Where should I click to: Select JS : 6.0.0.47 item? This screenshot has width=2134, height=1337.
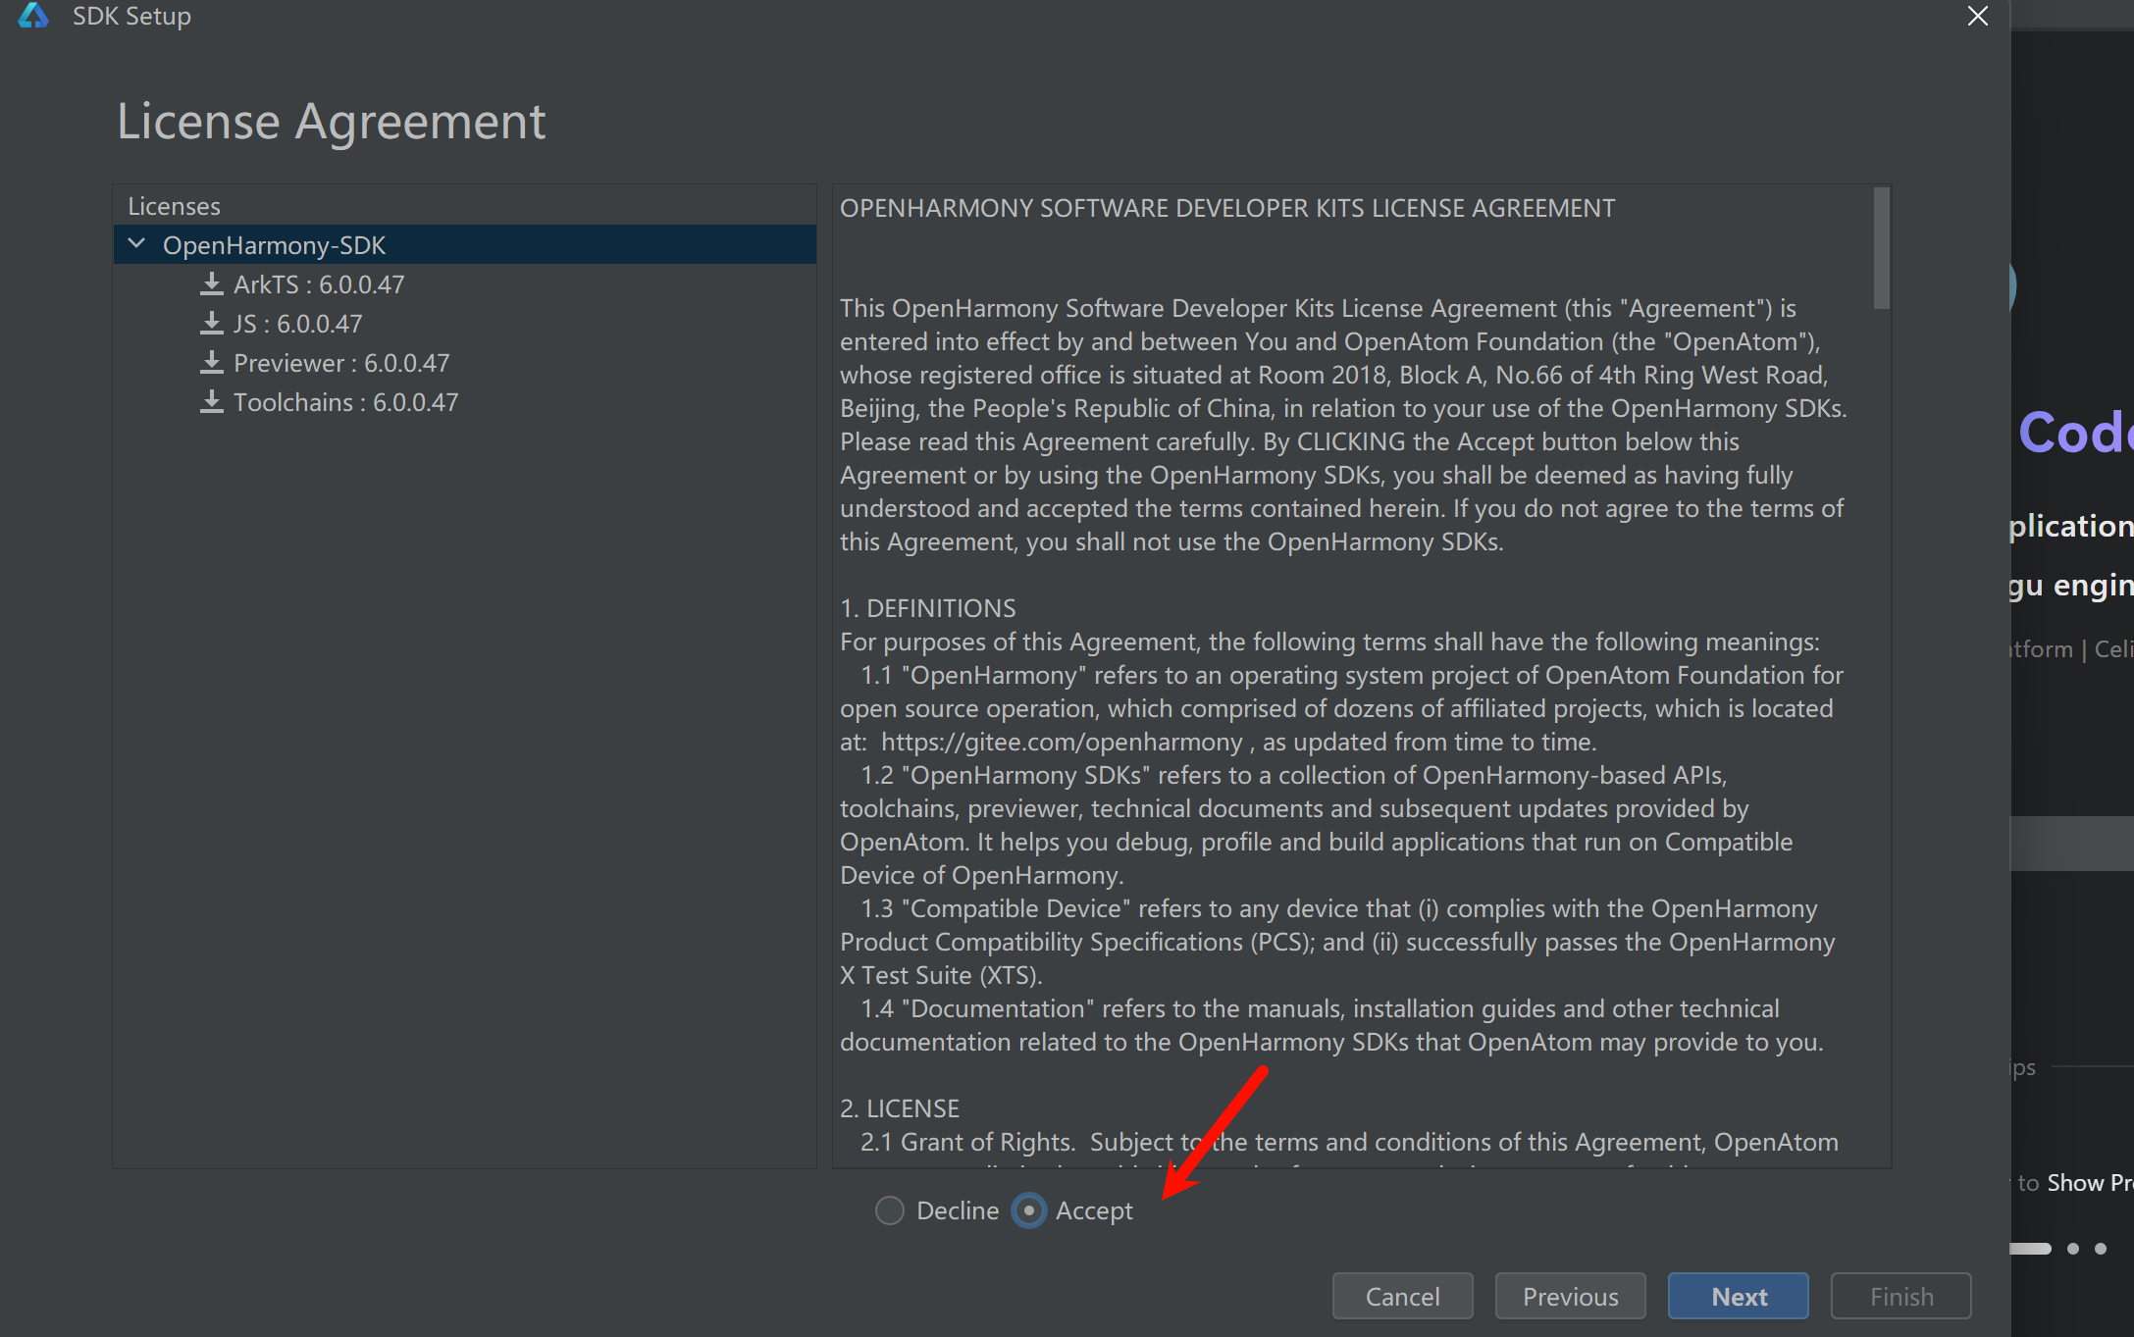click(297, 324)
